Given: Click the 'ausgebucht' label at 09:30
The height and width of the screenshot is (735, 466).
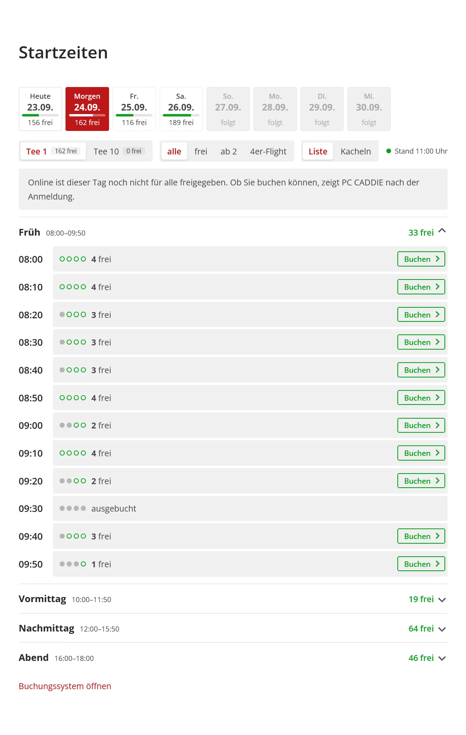Looking at the screenshot, I should tap(114, 508).
